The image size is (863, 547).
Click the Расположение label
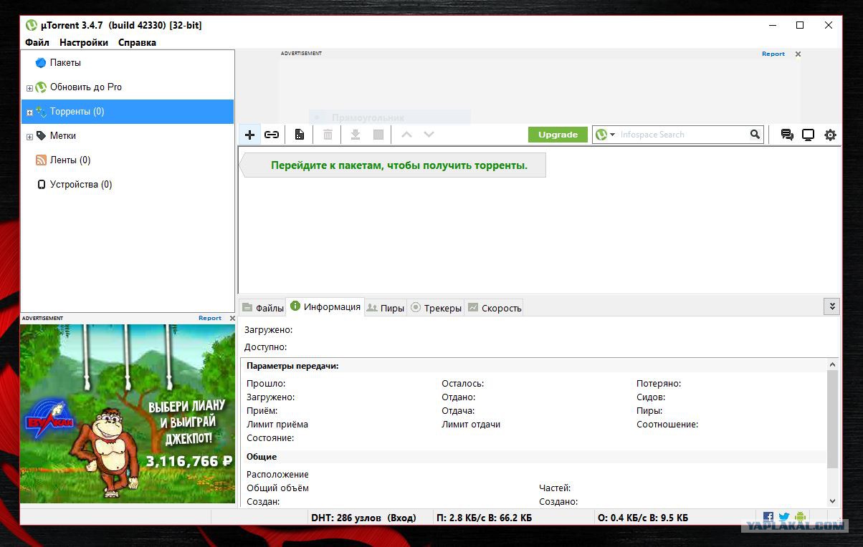pos(277,475)
